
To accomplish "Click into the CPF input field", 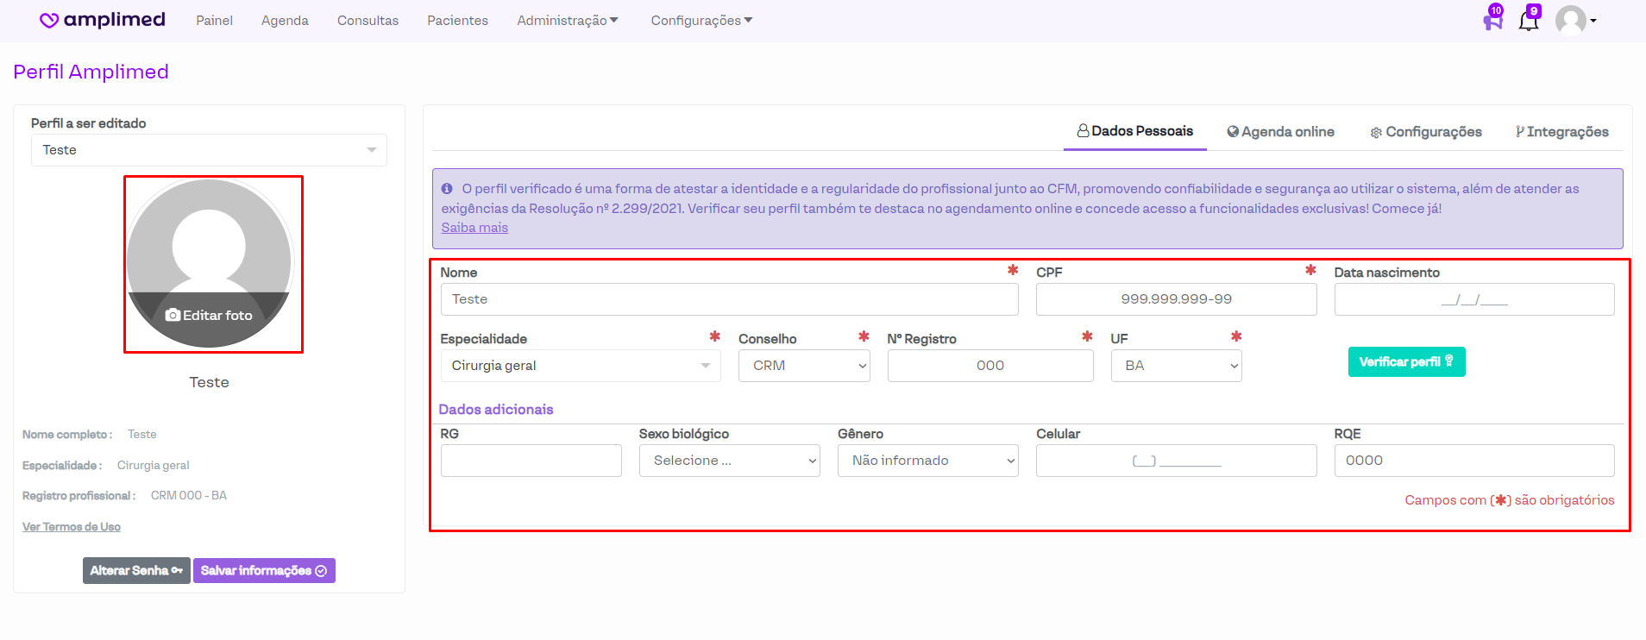I will tap(1175, 299).
